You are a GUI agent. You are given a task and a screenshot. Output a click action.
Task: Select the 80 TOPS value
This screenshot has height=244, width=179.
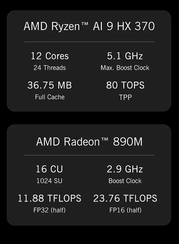pos(125,85)
